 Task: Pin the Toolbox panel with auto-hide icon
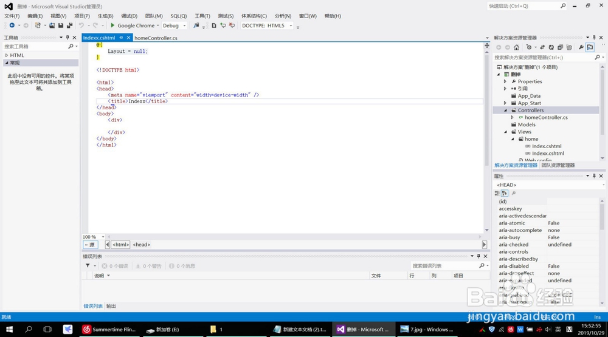67,38
